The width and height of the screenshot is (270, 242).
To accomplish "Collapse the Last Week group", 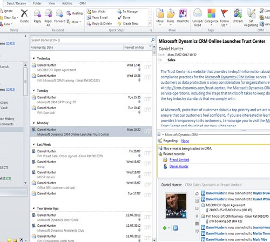I will tap(33, 144).
